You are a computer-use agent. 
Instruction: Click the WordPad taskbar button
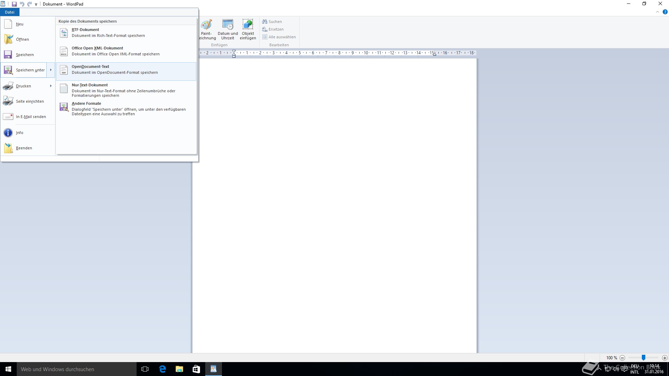[x=214, y=369]
